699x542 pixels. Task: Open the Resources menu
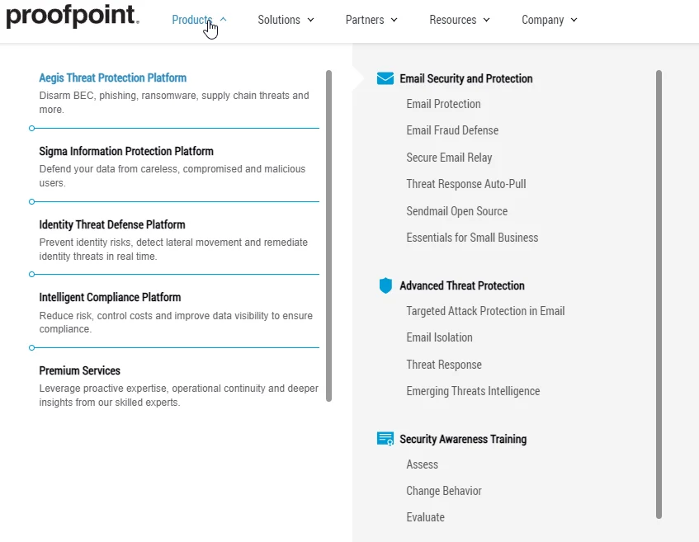(x=460, y=20)
